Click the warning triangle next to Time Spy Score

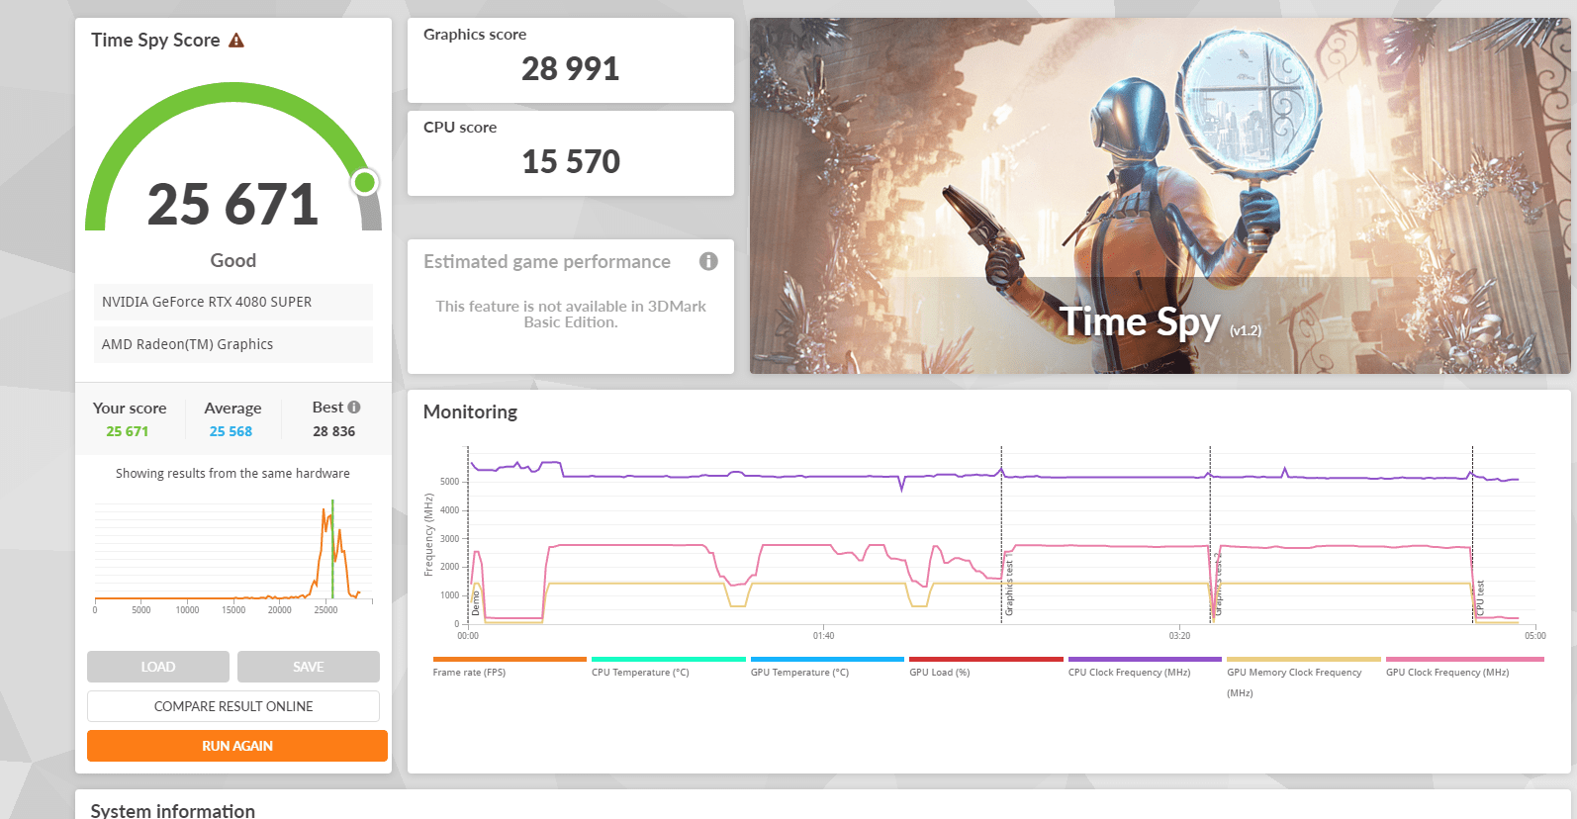[x=236, y=41]
